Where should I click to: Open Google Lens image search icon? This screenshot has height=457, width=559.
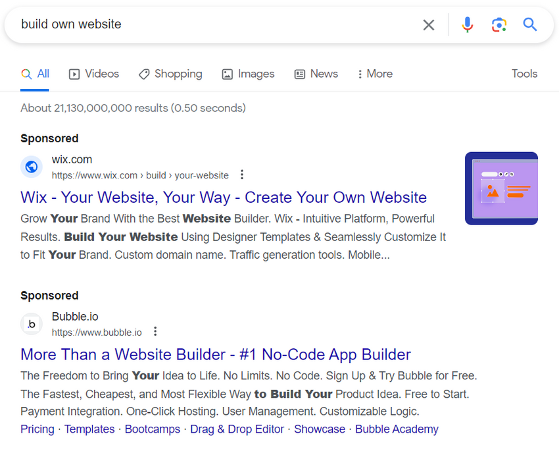coord(498,24)
